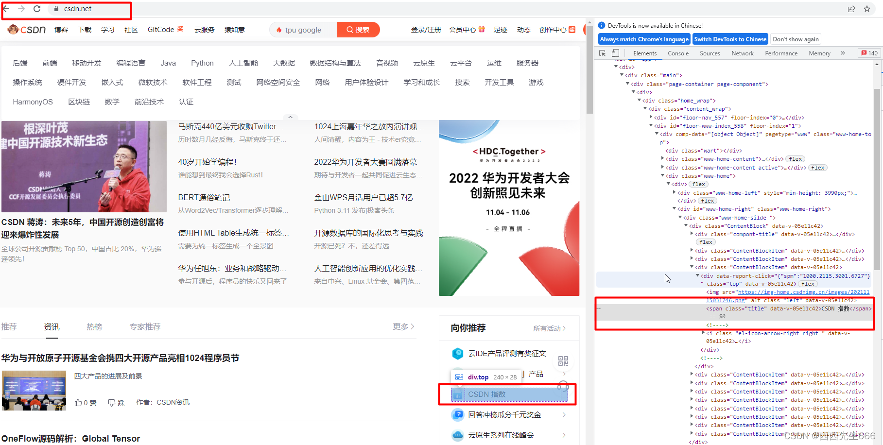Open the HDC.Together 华为开发者大会 banner
The height and width of the screenshot is (445, 883).
509,208
